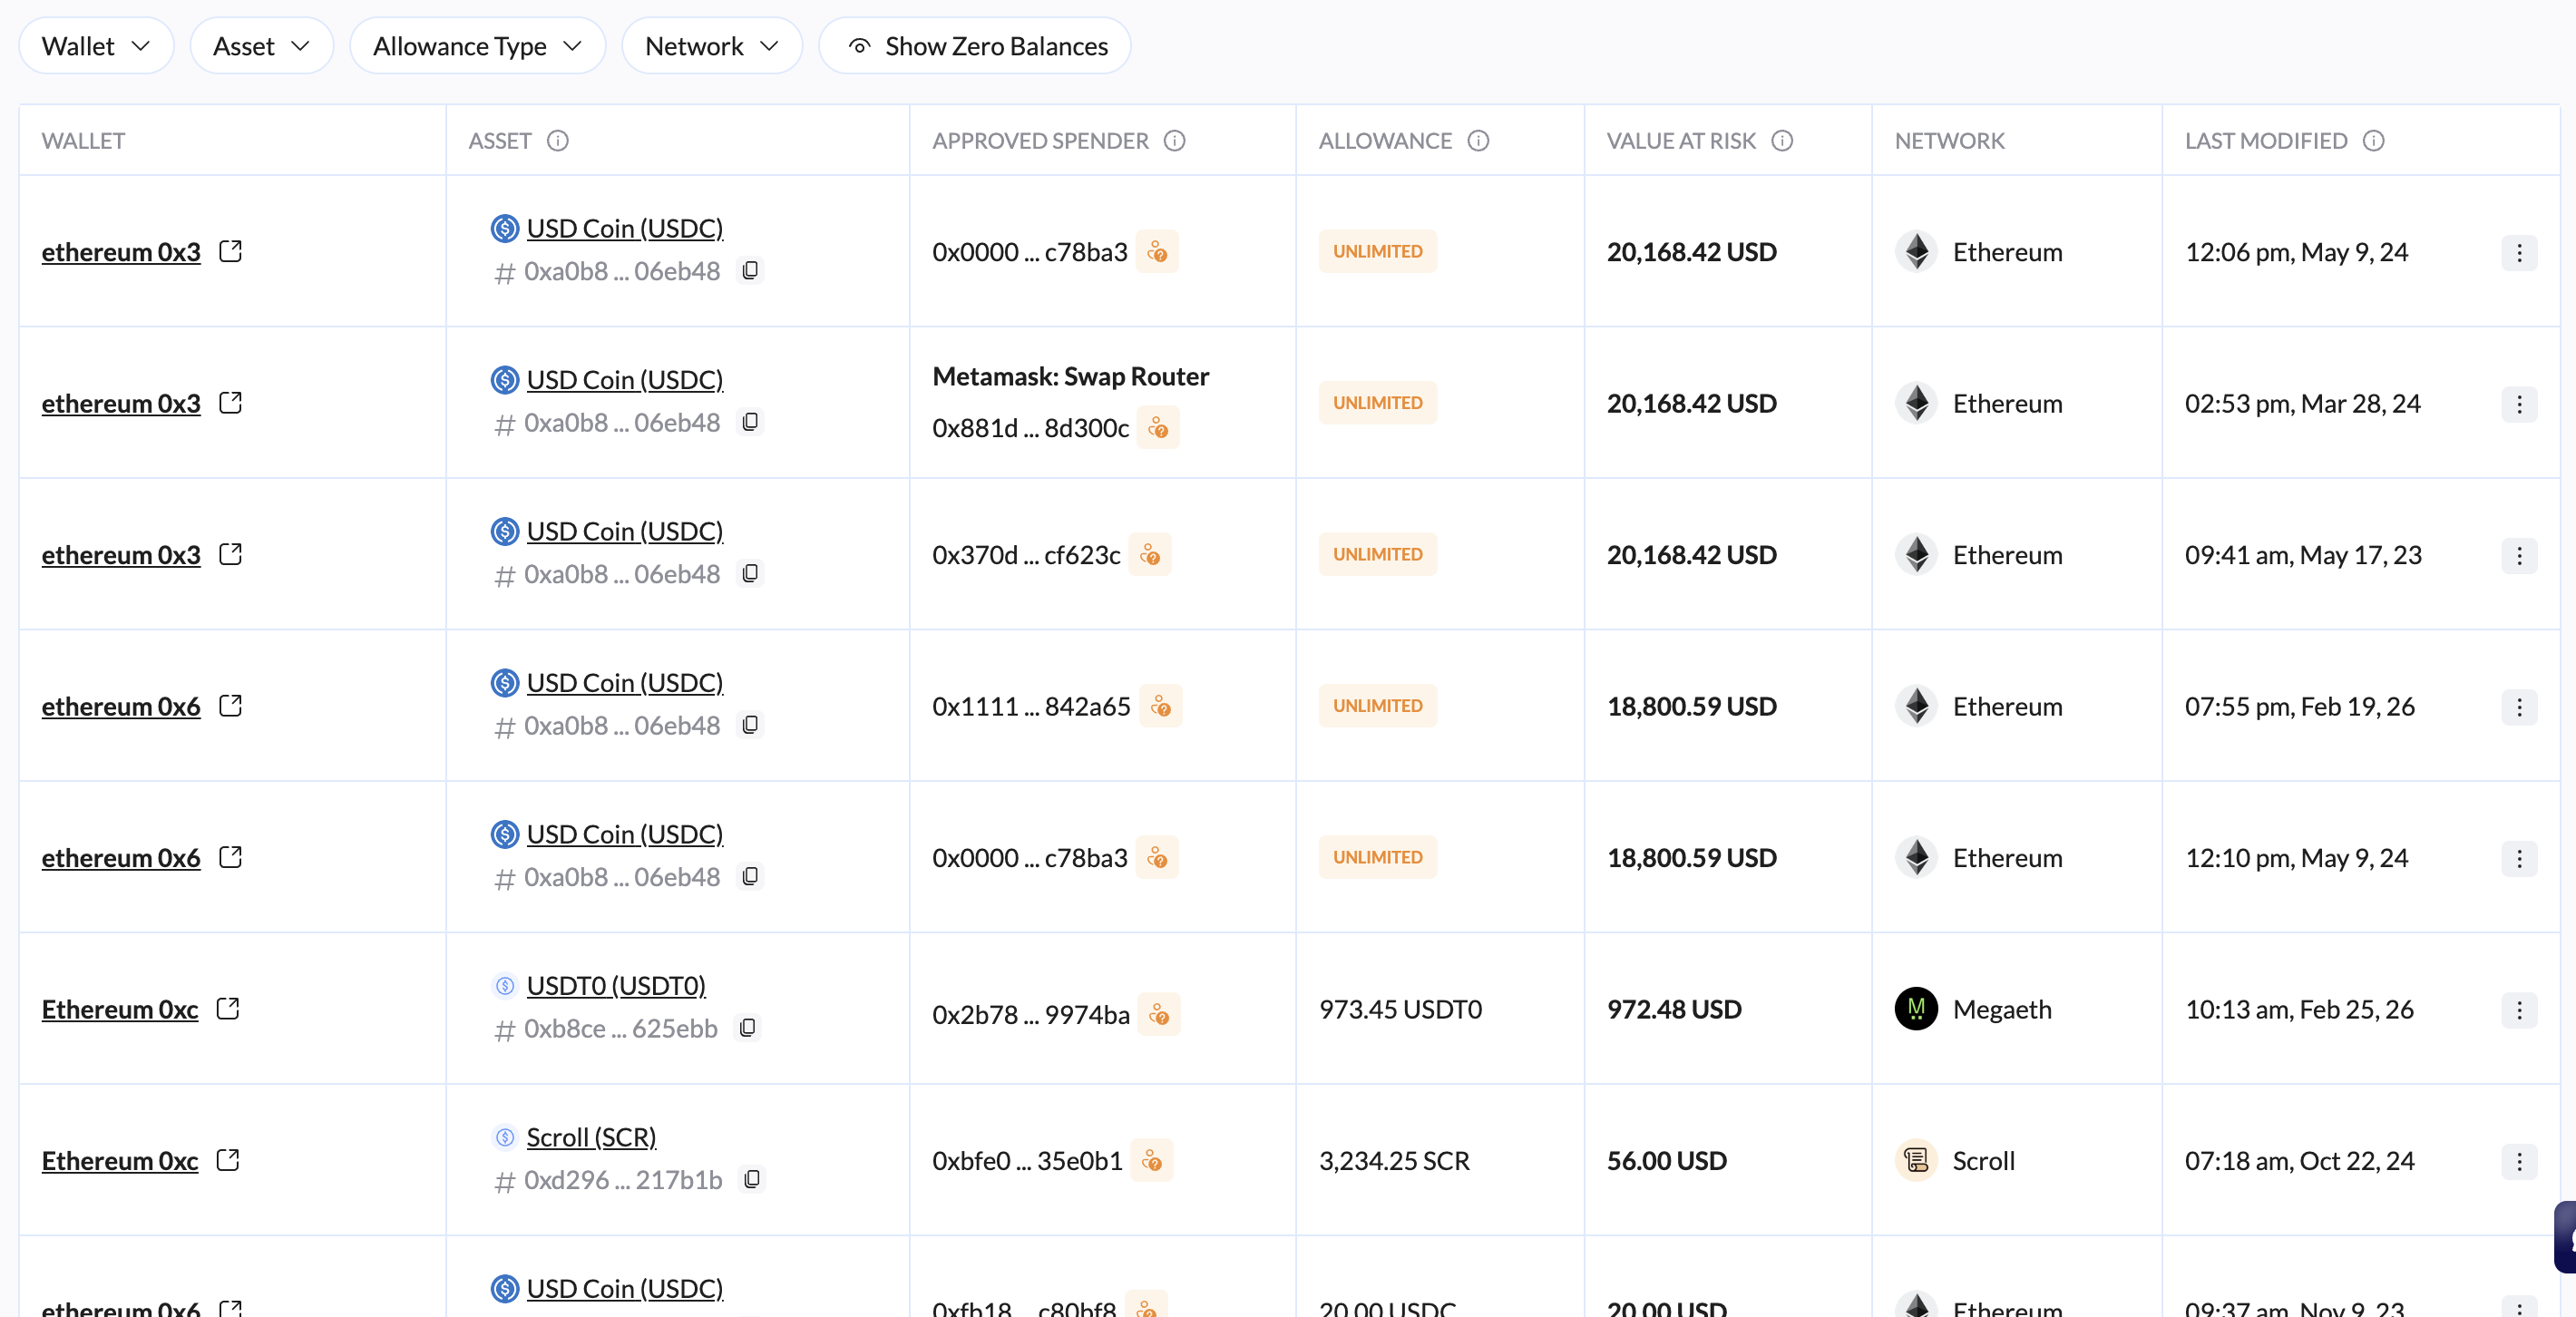Click the 56.00 USD value at risk
Image resolution: width=2576 pixels, height=1317 pixels.
click(x=1667, y=1161)
